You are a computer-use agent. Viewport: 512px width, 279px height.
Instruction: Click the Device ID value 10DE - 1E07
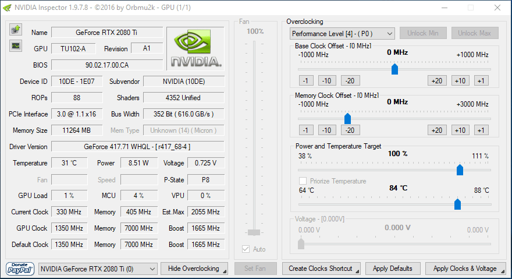click(77, 82)
